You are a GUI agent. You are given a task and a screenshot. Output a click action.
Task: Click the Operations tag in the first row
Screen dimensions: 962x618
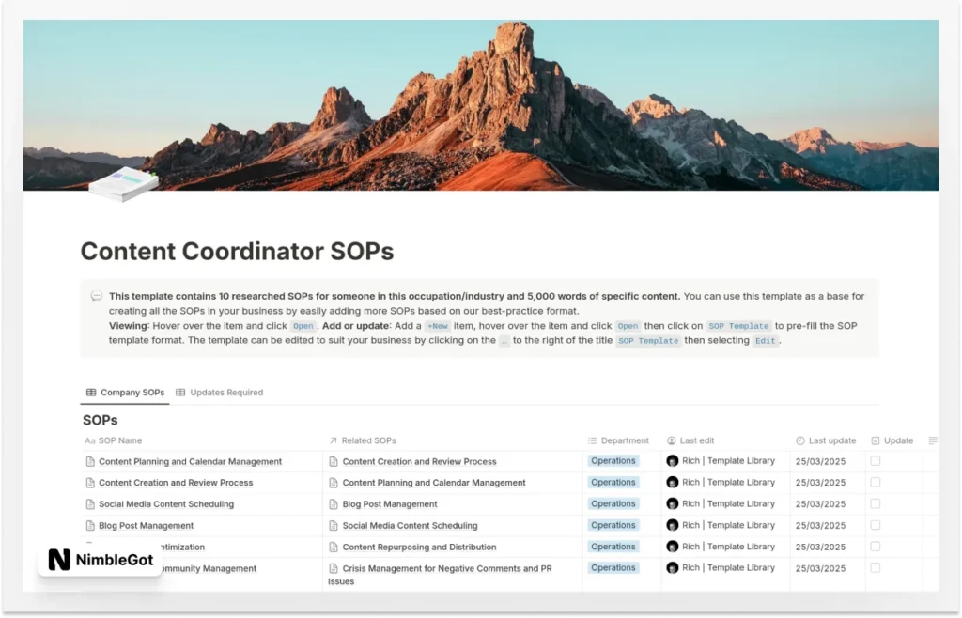coord(613,461)
